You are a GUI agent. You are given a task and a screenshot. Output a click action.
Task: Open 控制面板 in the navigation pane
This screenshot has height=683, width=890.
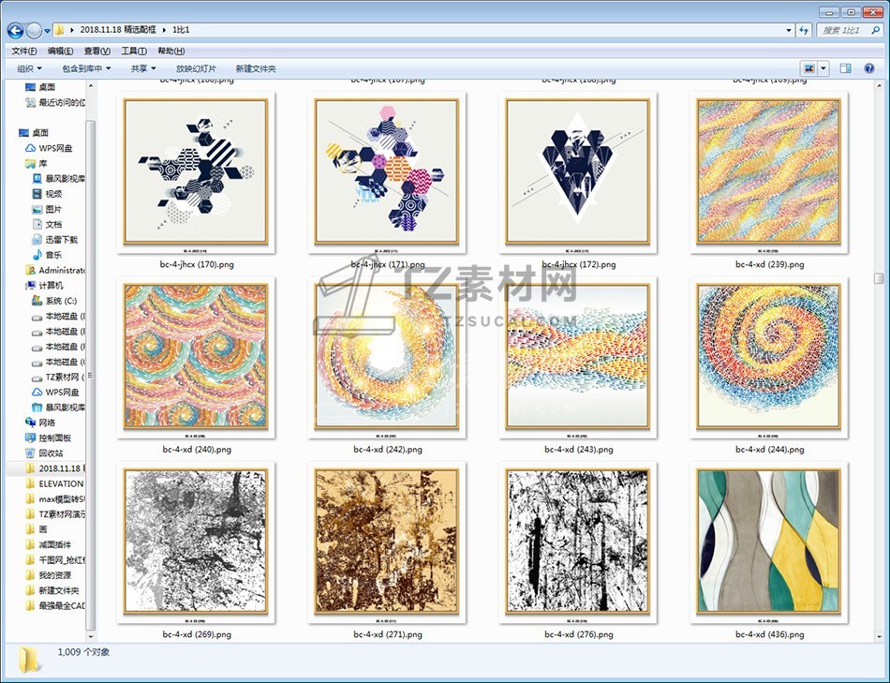click(54, 438)
